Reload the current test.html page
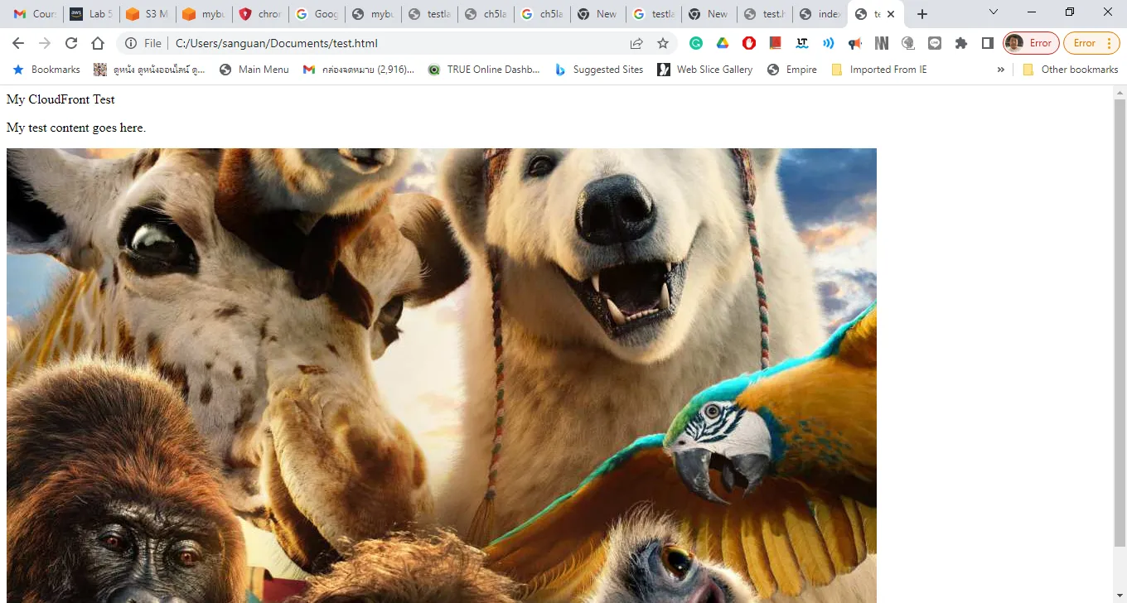 [71, 43]
